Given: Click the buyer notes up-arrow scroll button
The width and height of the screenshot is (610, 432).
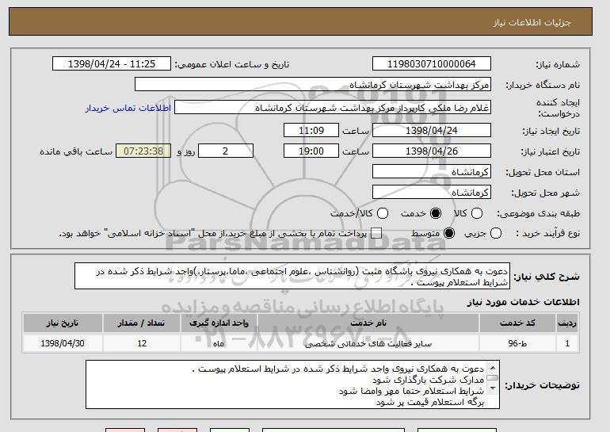Looking at the screenshot, I should coord(493,368).
